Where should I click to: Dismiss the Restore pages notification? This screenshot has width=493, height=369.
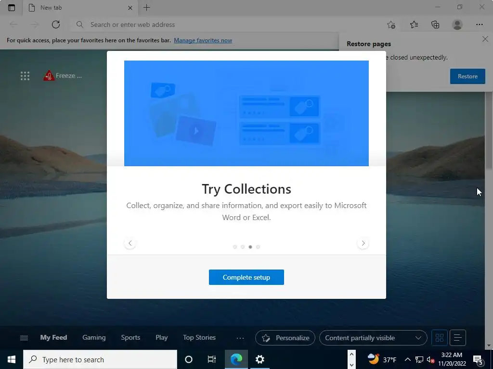pos(485,39)
